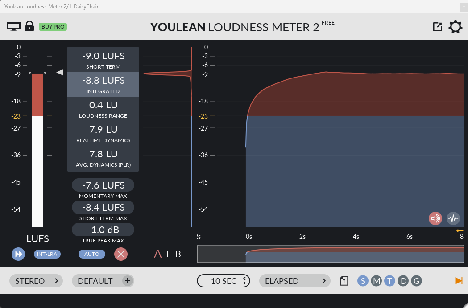Click the monitor display mode icon

coord(14,27)
